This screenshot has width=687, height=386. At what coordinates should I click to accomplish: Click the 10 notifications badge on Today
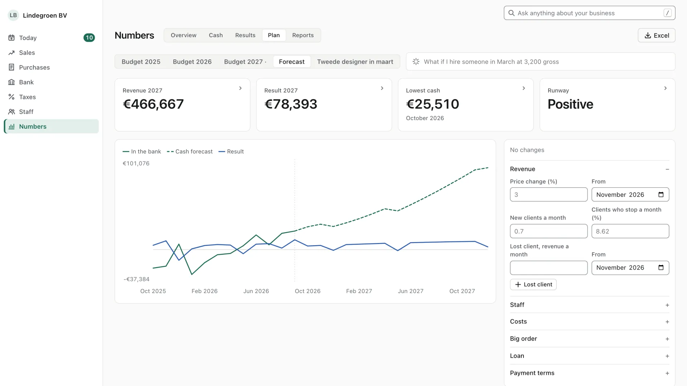pyautogui.click(x=89, y=38)
